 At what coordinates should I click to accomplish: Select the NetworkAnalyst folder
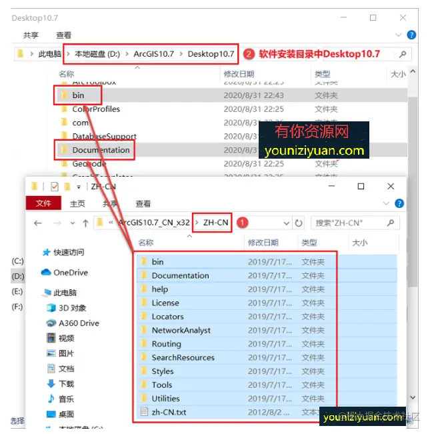pos(267,330)
